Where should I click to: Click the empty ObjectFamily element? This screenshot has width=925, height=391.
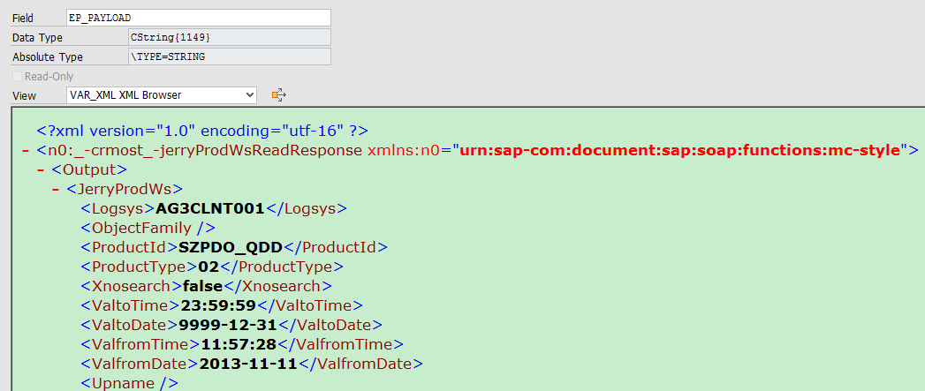tap(148, 229)
